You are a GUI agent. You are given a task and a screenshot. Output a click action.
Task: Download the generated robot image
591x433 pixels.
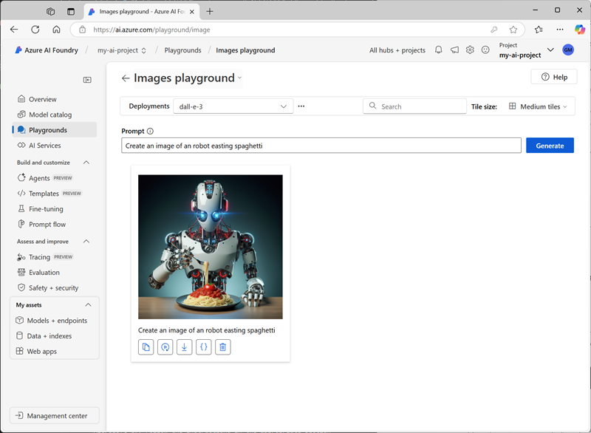pos(185,347)
